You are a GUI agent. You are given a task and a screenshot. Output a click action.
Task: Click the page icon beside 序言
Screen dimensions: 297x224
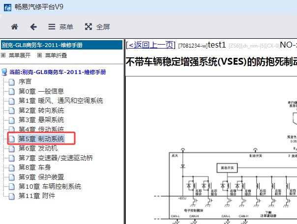click(x=11, y=82)
